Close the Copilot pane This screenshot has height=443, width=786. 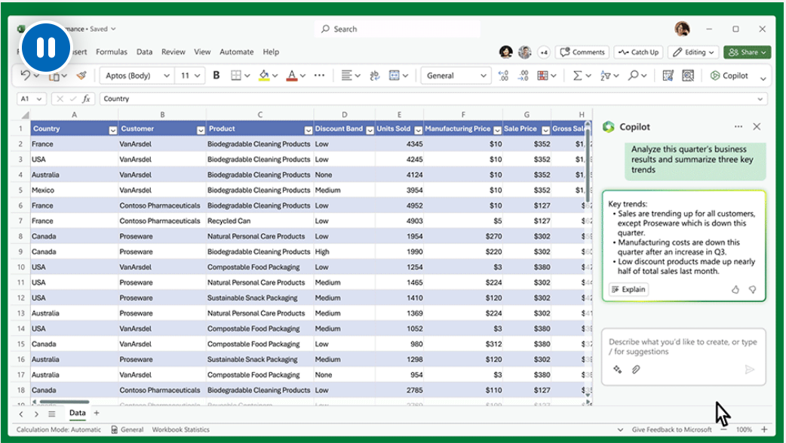(x=757, y=127)
